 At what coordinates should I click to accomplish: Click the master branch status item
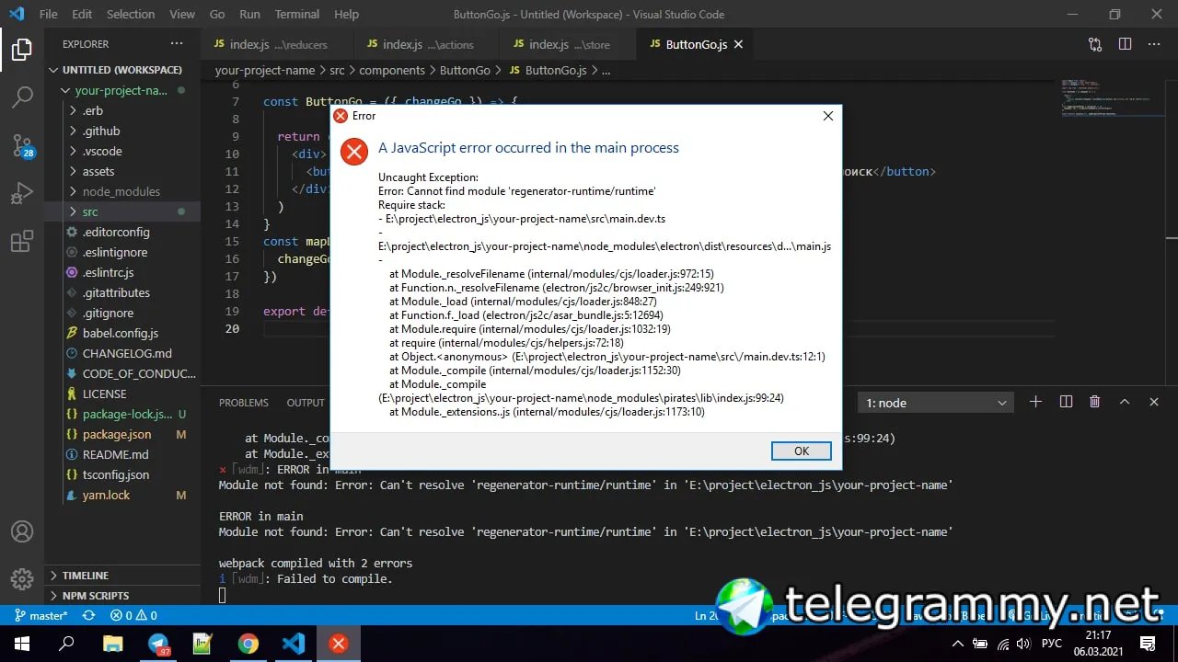tap(41, 615)
